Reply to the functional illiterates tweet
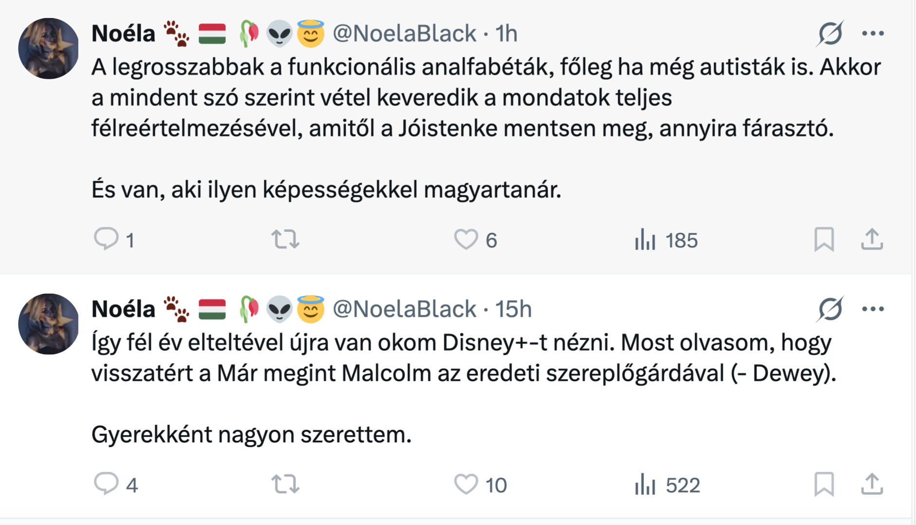This screenshot has width=916, height=525. [106, 239]
